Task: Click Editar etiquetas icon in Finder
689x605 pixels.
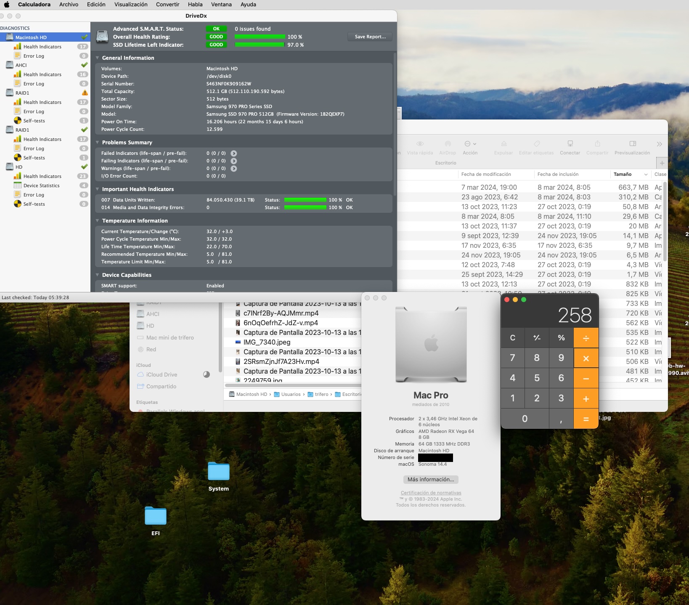Action: pos(536,144)
